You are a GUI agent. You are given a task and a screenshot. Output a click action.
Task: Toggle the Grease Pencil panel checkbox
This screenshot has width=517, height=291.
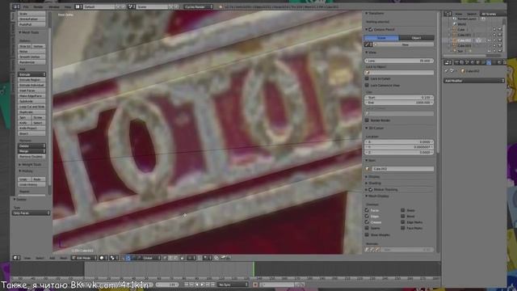[x=371, y=30]
